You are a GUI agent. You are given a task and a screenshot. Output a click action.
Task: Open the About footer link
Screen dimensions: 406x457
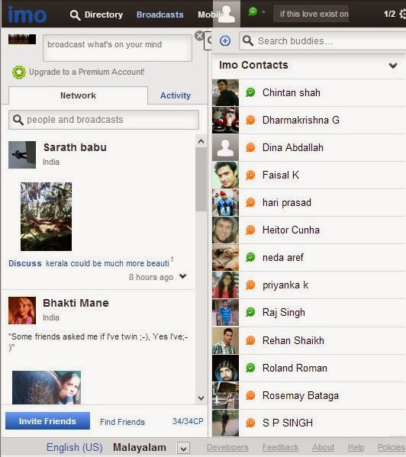324,447
